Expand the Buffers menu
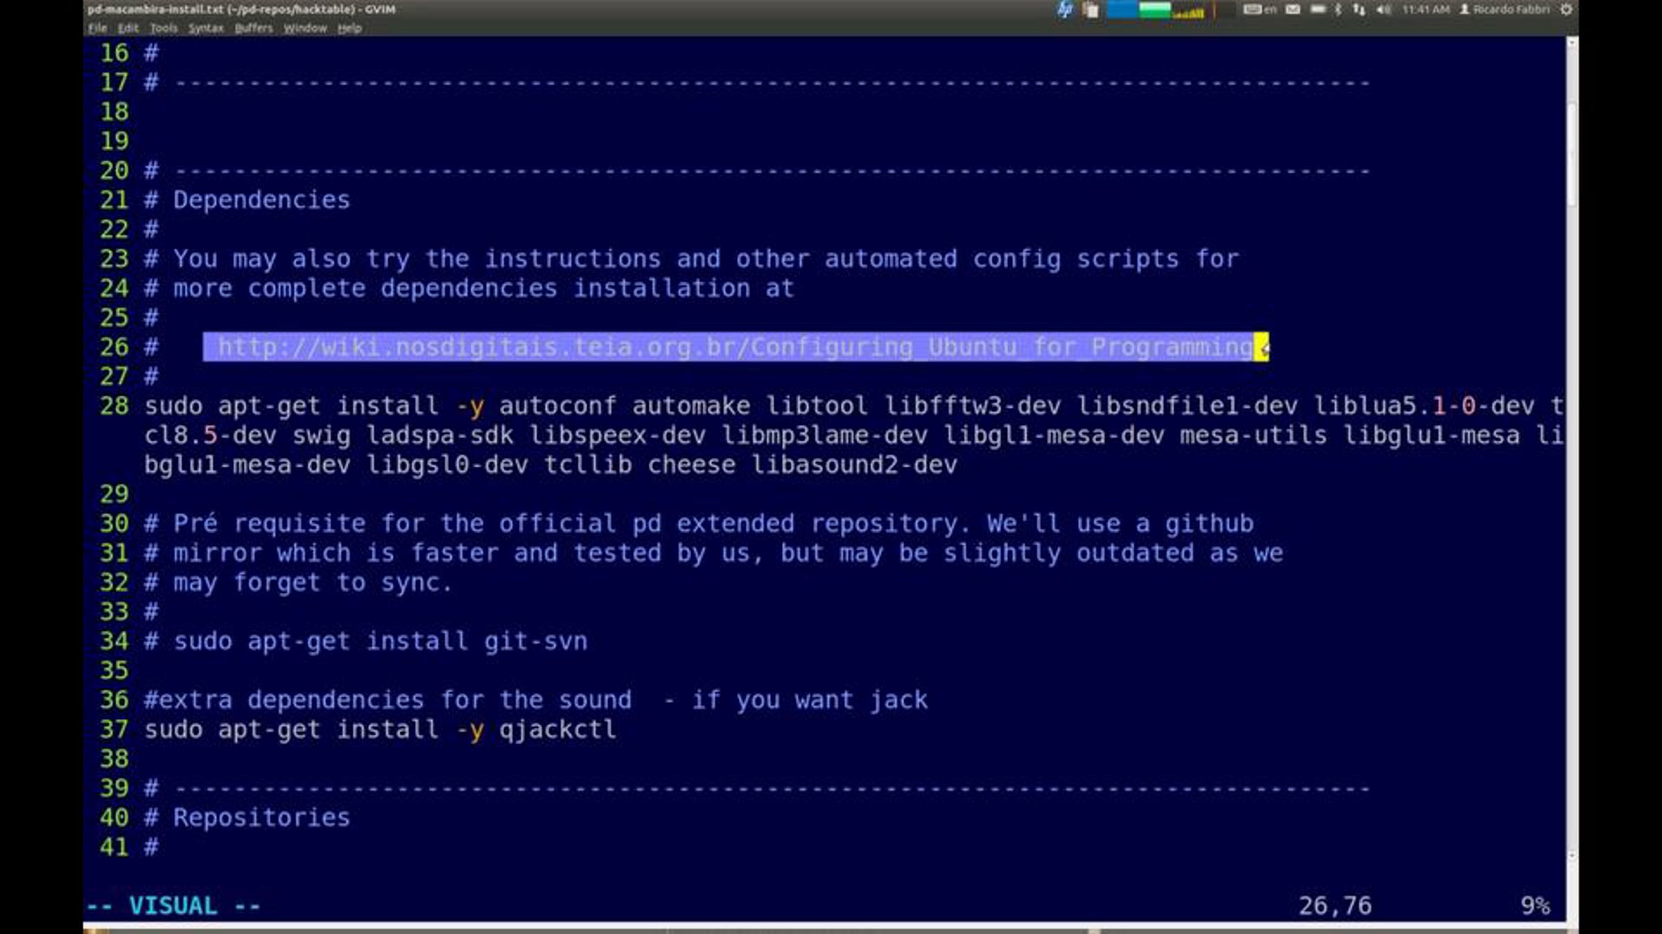Image resolution: width=1662 pixels, height=934 pixels. click(x=253, y=28)
